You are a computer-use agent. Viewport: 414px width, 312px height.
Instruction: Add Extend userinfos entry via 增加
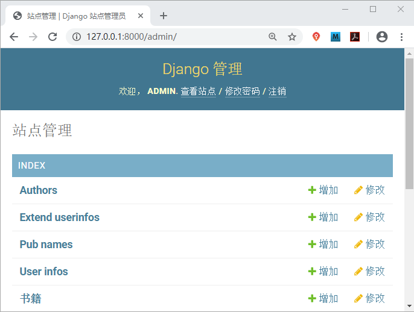(x=323, y=217)
